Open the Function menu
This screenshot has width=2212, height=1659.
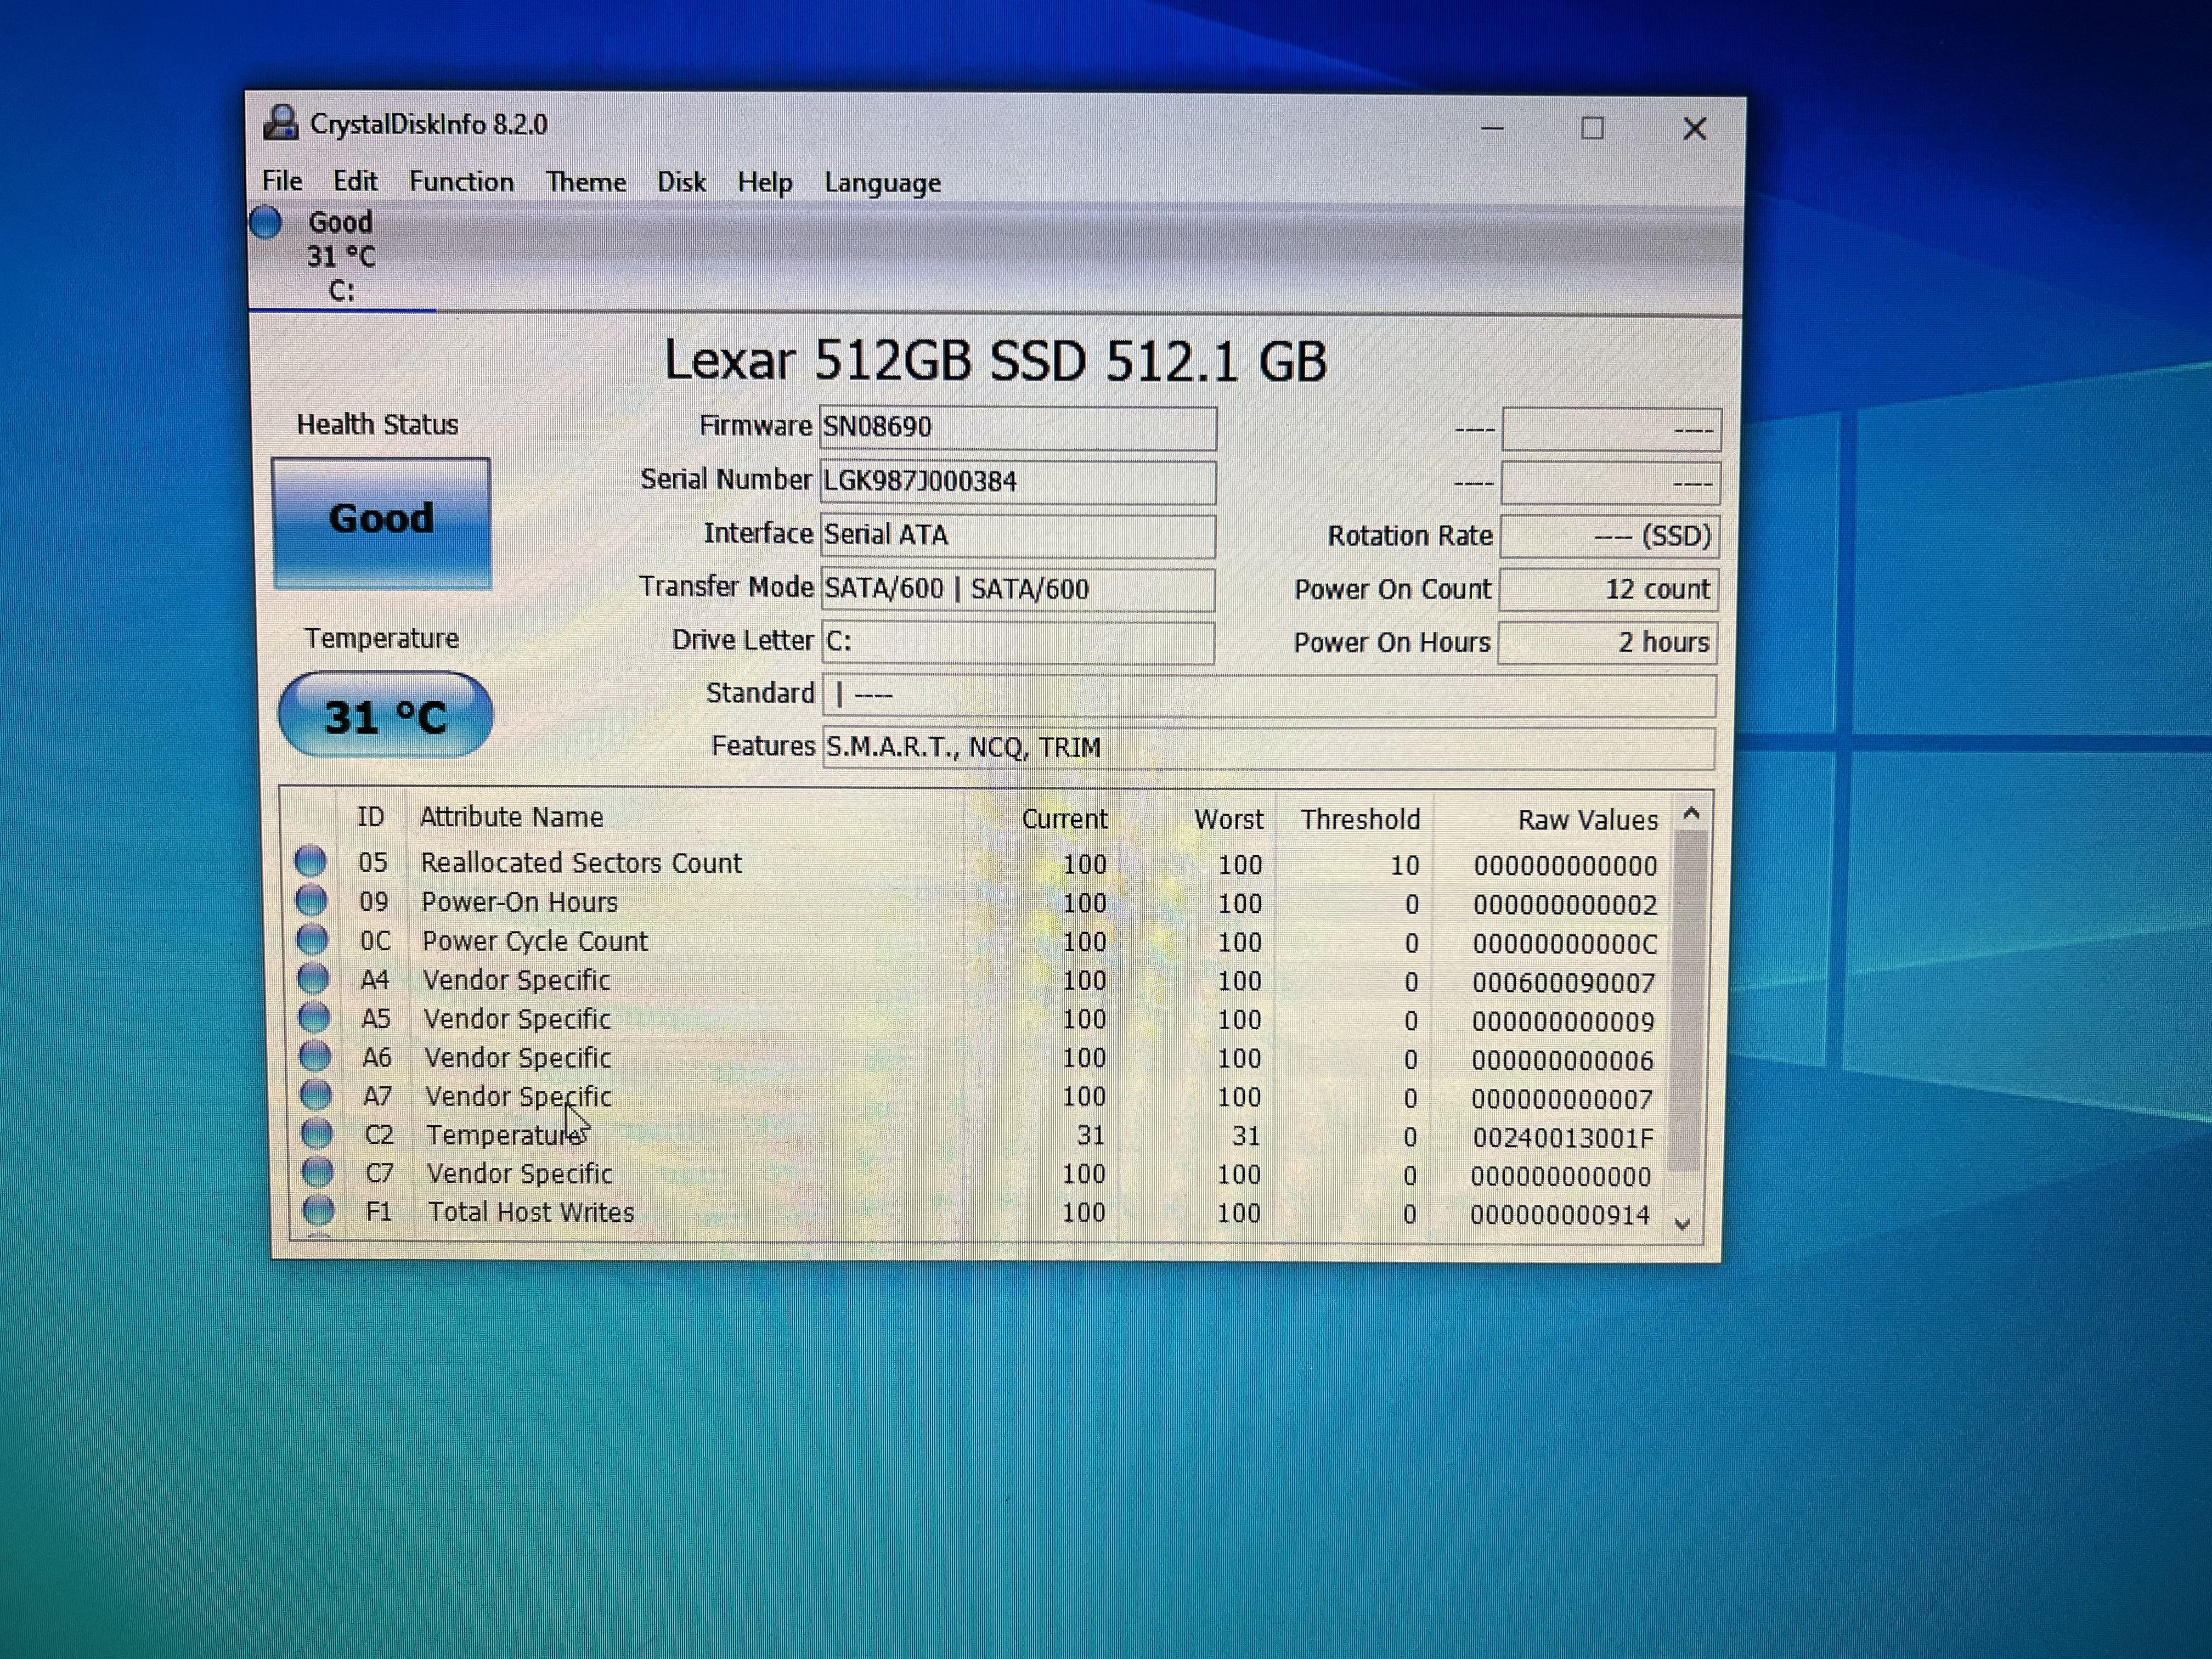click(x=461, y=182)
